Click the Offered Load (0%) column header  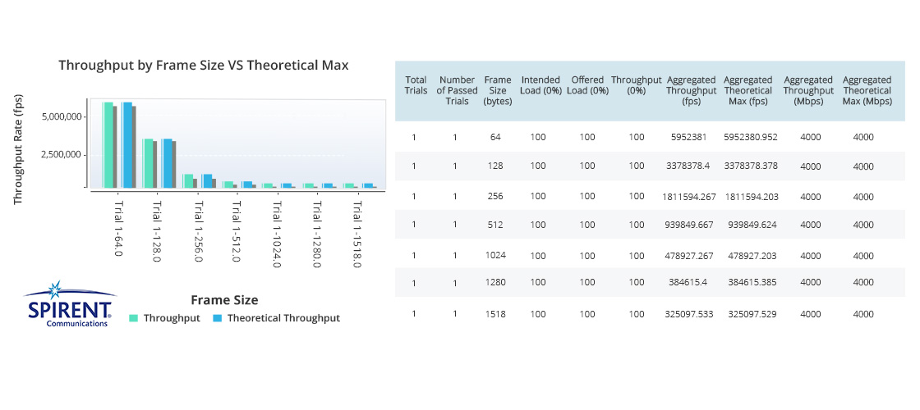point(587,85)
